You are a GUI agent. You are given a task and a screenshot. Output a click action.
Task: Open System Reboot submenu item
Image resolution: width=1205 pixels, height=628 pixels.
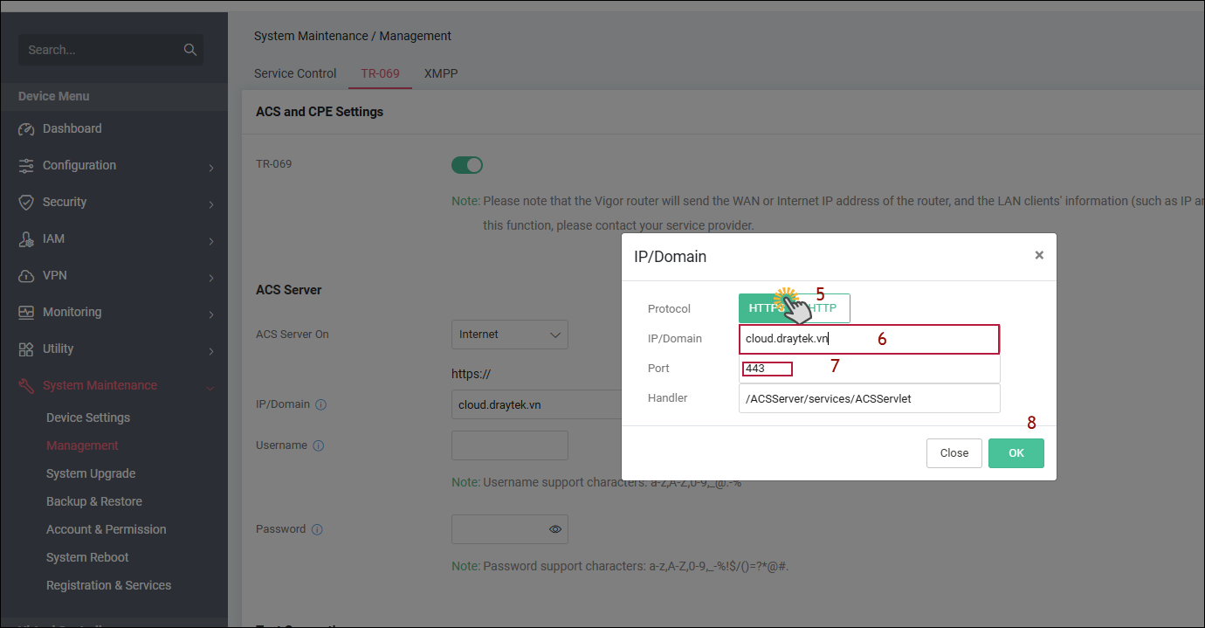(x=87, y=557)
